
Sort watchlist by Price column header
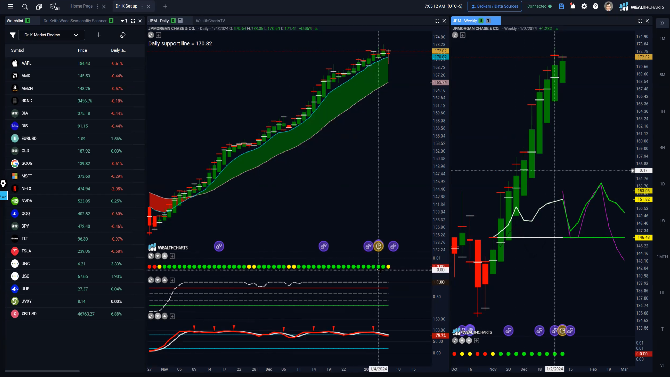click(x=82, y=50)
